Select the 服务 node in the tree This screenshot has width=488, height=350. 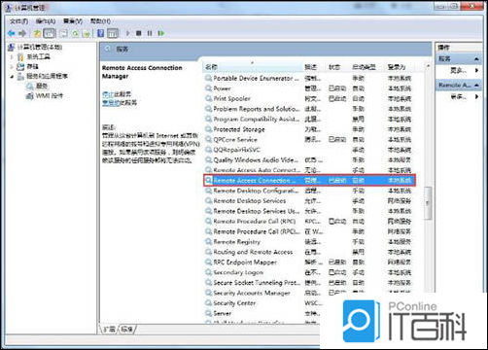click(42, 86)
